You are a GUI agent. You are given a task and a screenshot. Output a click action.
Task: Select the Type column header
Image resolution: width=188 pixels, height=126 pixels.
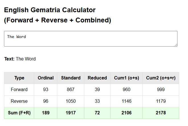pyautogui.click(x=19, y=78)
